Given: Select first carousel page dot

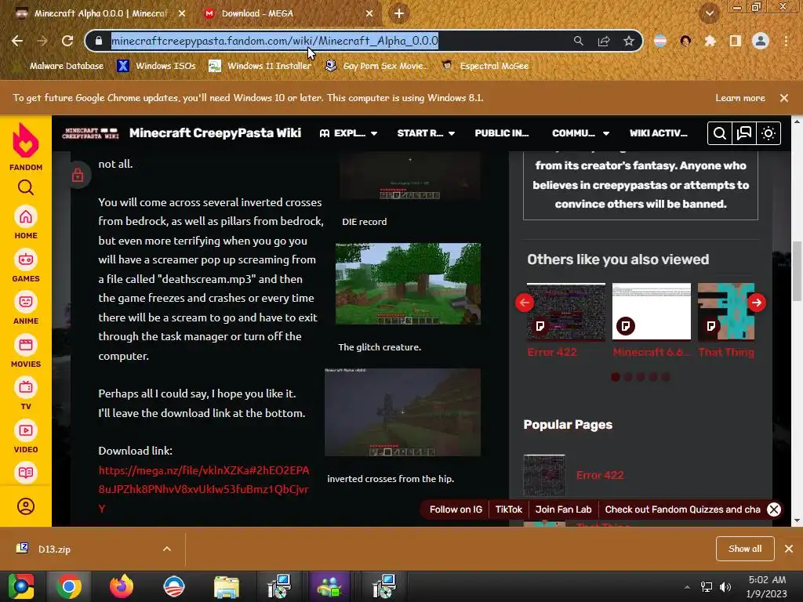Looking at the screenshot, I should pyautogui.click(x=616, y=377).
